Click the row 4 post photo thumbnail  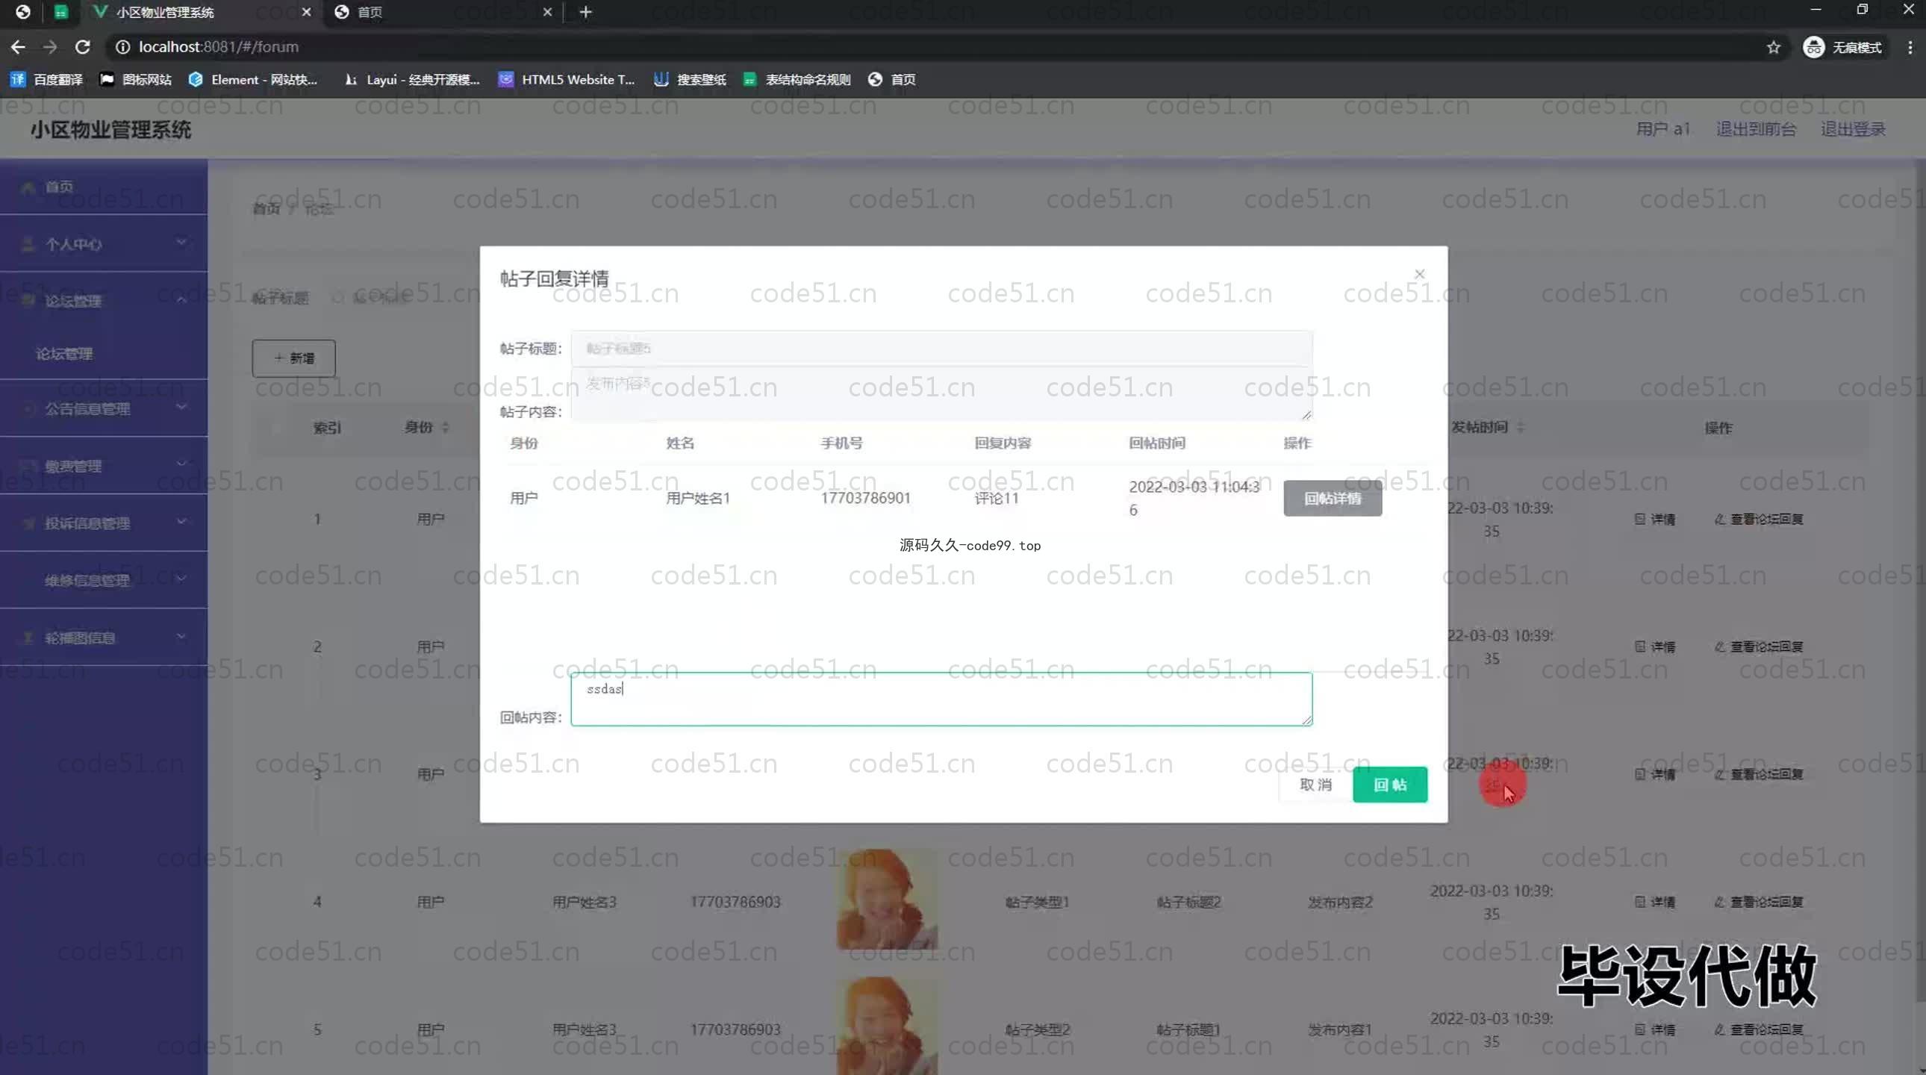pyautogui.click(x=887, y=900)
